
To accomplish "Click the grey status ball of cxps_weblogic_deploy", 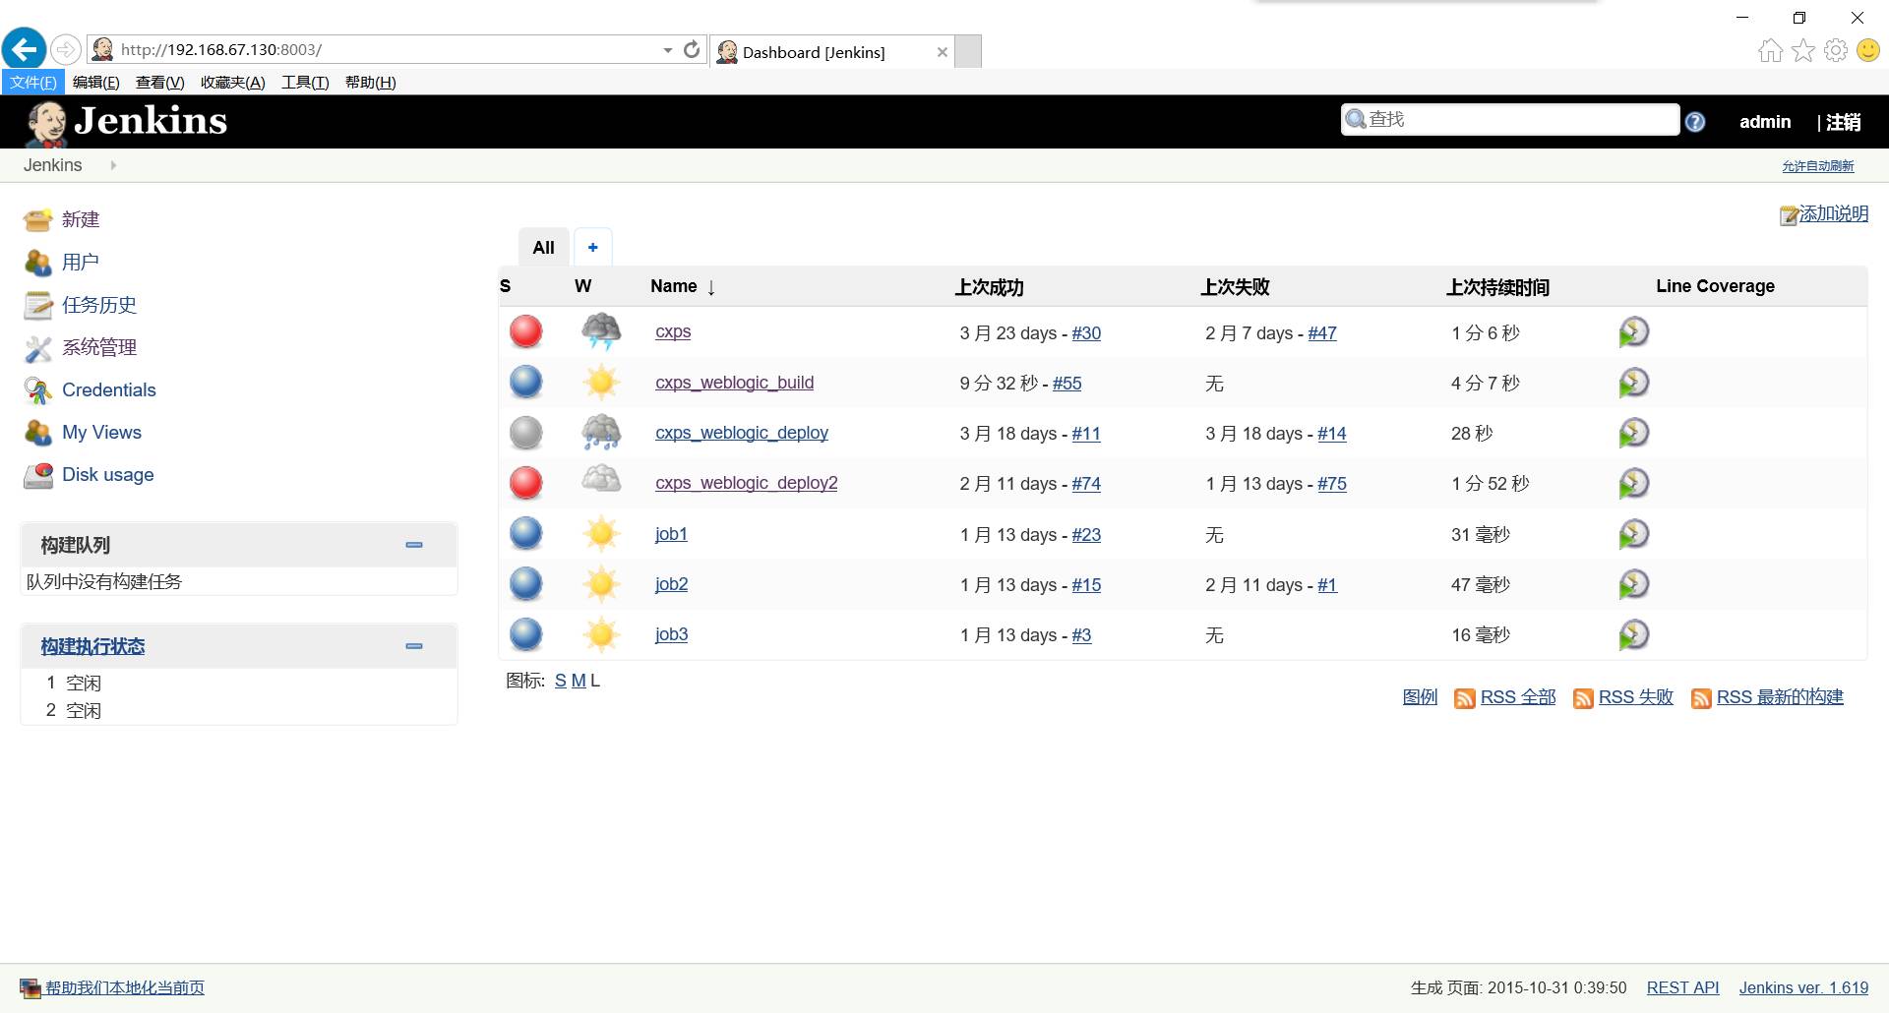I will pyautogui.click(x=526, y=433).
